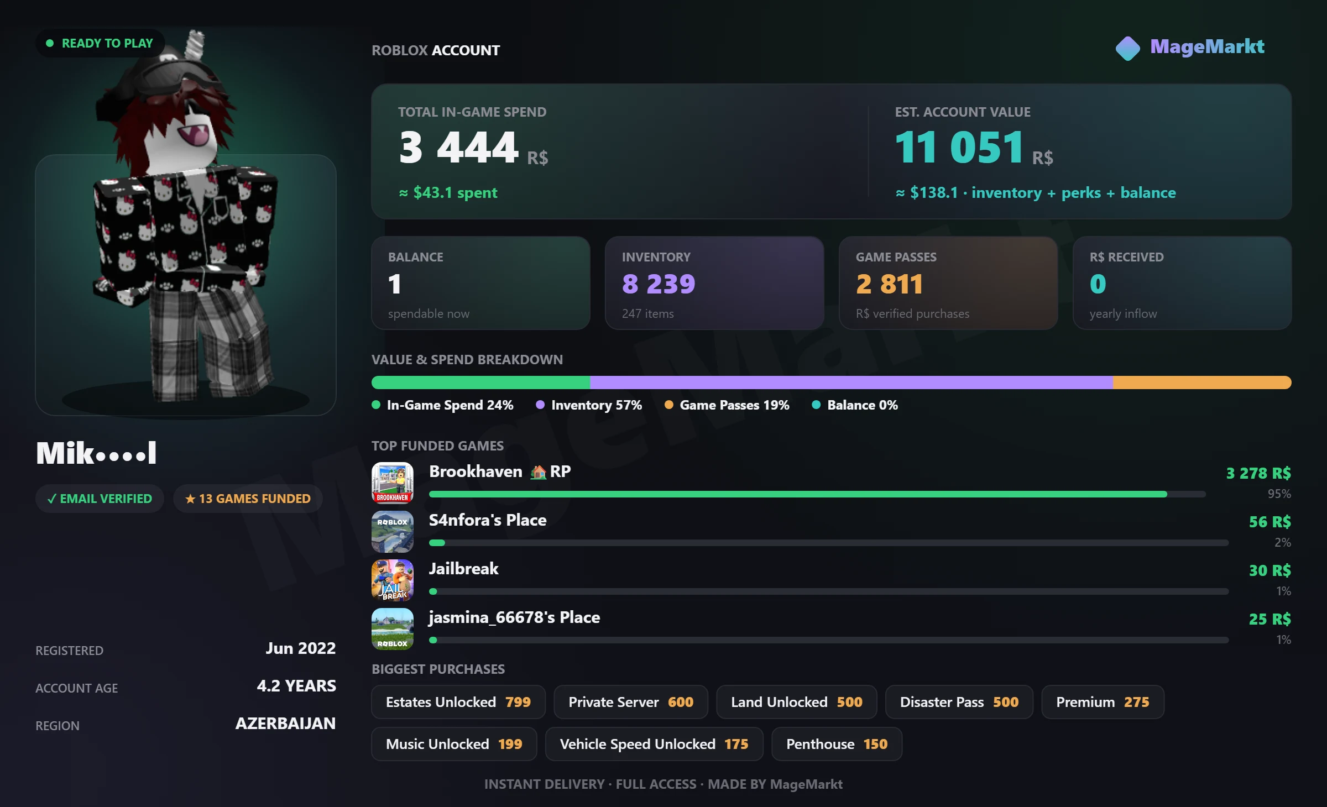The width and height of the screenshot is (1327, 807).
Task: Click the 4.2 YEARS account age value
Action: click(x=296, y=685)
